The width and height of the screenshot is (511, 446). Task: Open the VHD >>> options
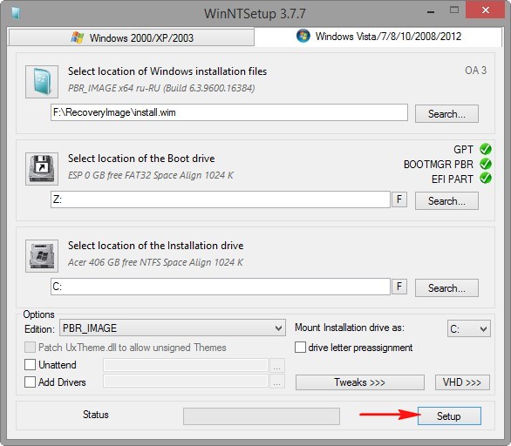(462, 382)
